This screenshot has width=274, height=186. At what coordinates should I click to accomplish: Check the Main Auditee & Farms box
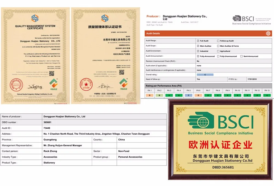[x=218, y=46]
